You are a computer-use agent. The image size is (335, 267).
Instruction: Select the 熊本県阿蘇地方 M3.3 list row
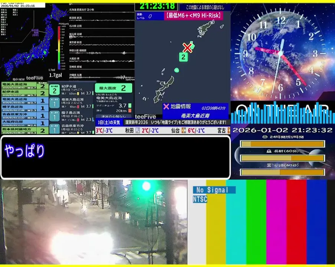[25, 130]
